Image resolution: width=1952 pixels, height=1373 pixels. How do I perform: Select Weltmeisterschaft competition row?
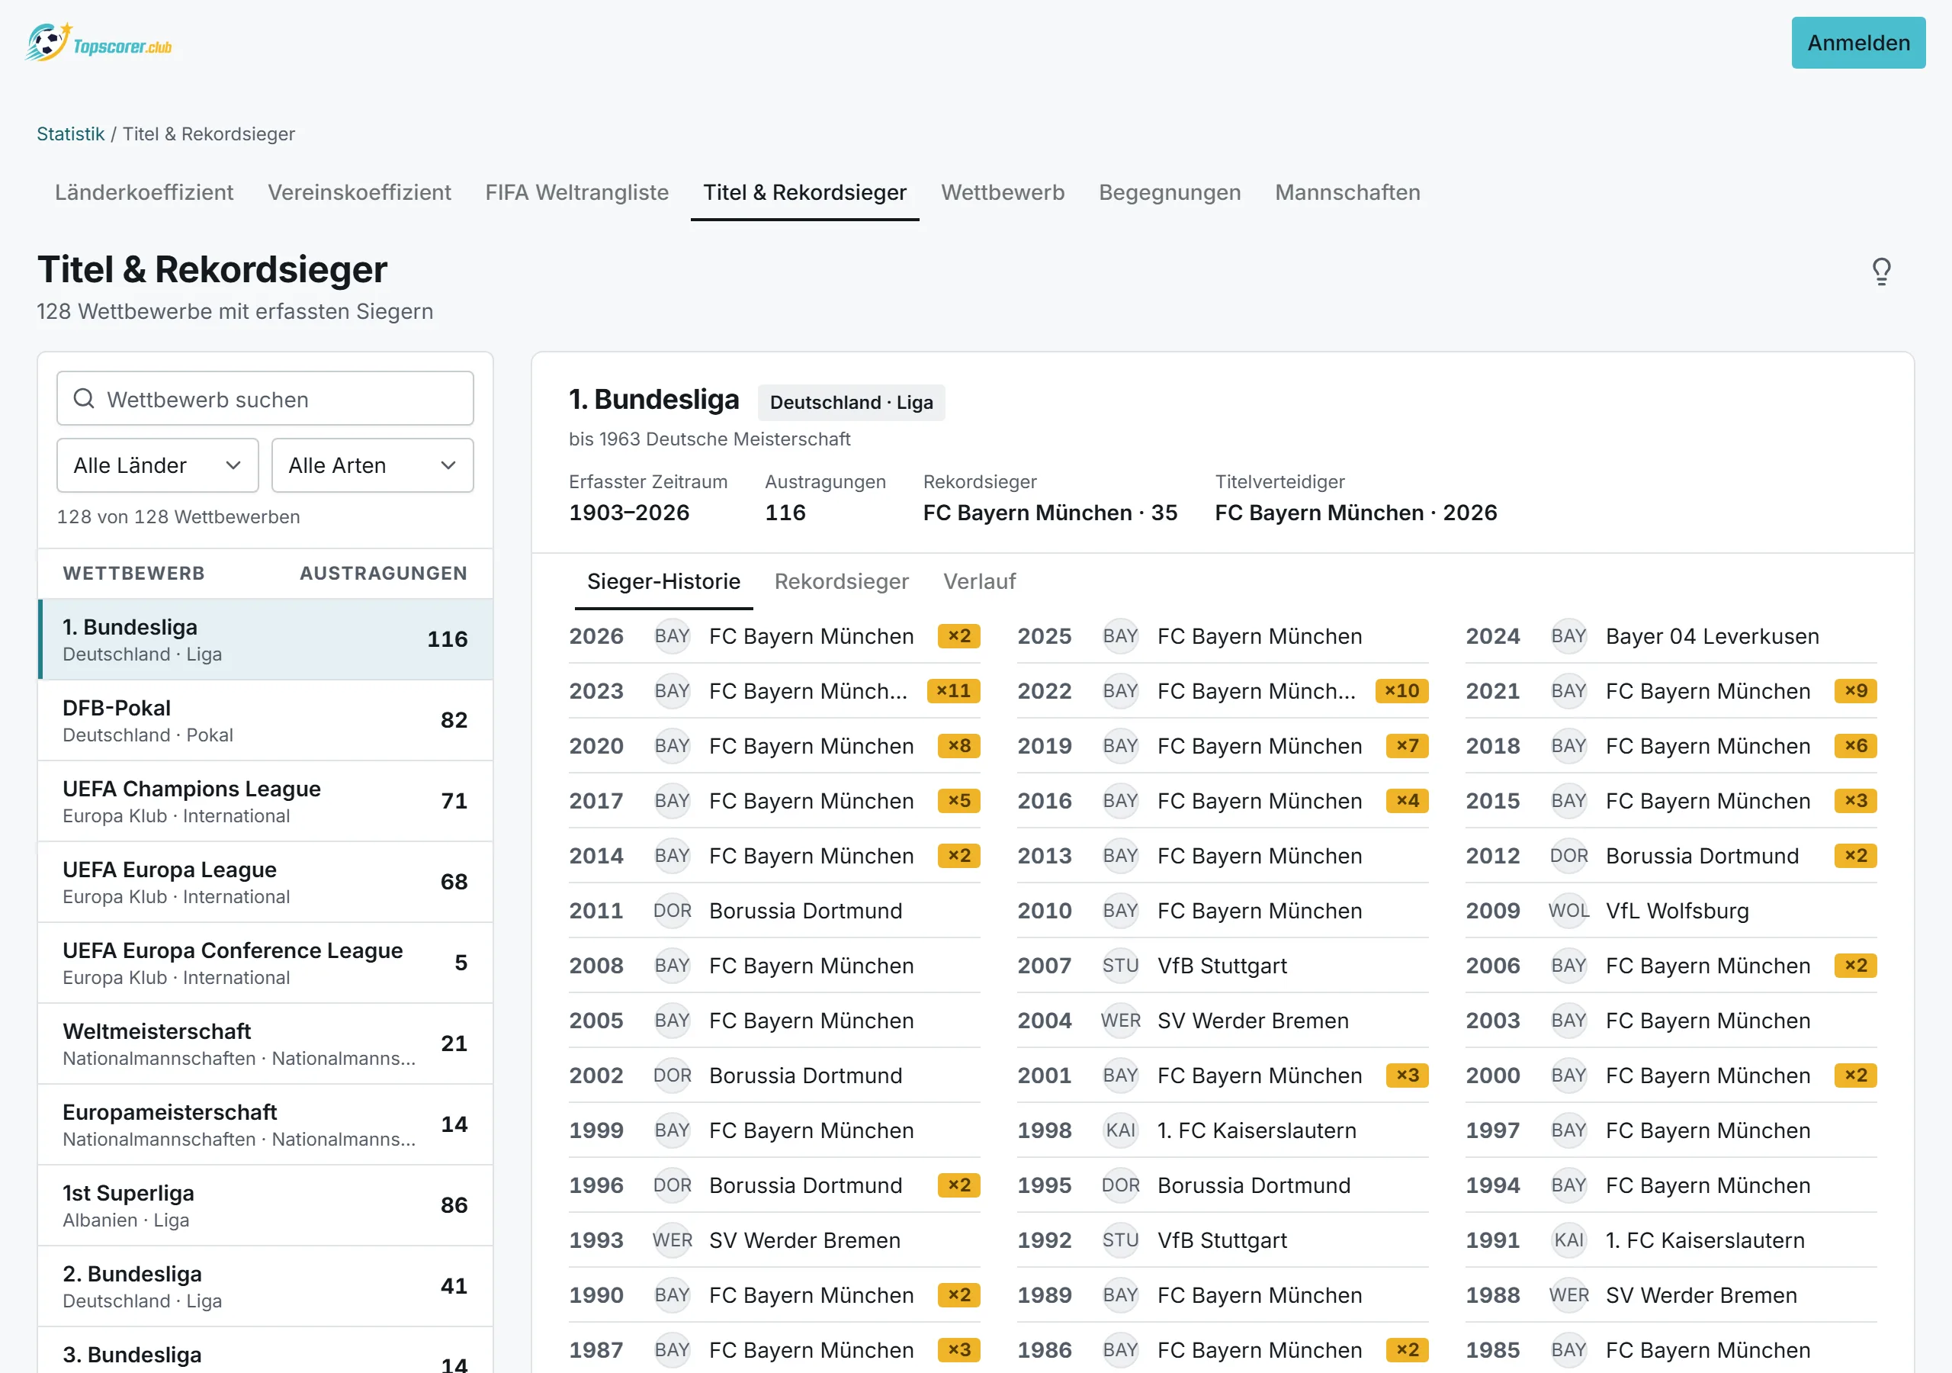(x=265, y=1043)
